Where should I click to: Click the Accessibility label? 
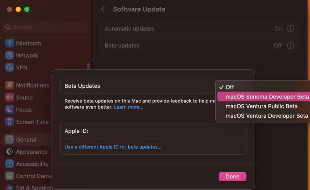[32, 164]
